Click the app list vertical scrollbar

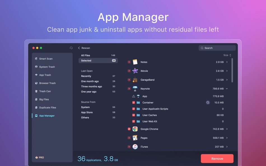(x=232, y=70)
